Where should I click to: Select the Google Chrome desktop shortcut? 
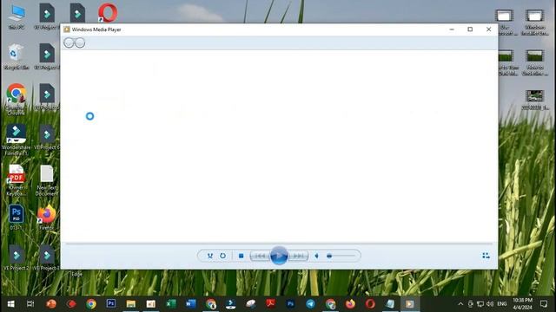pyautogui.click(x=17, y=100)
